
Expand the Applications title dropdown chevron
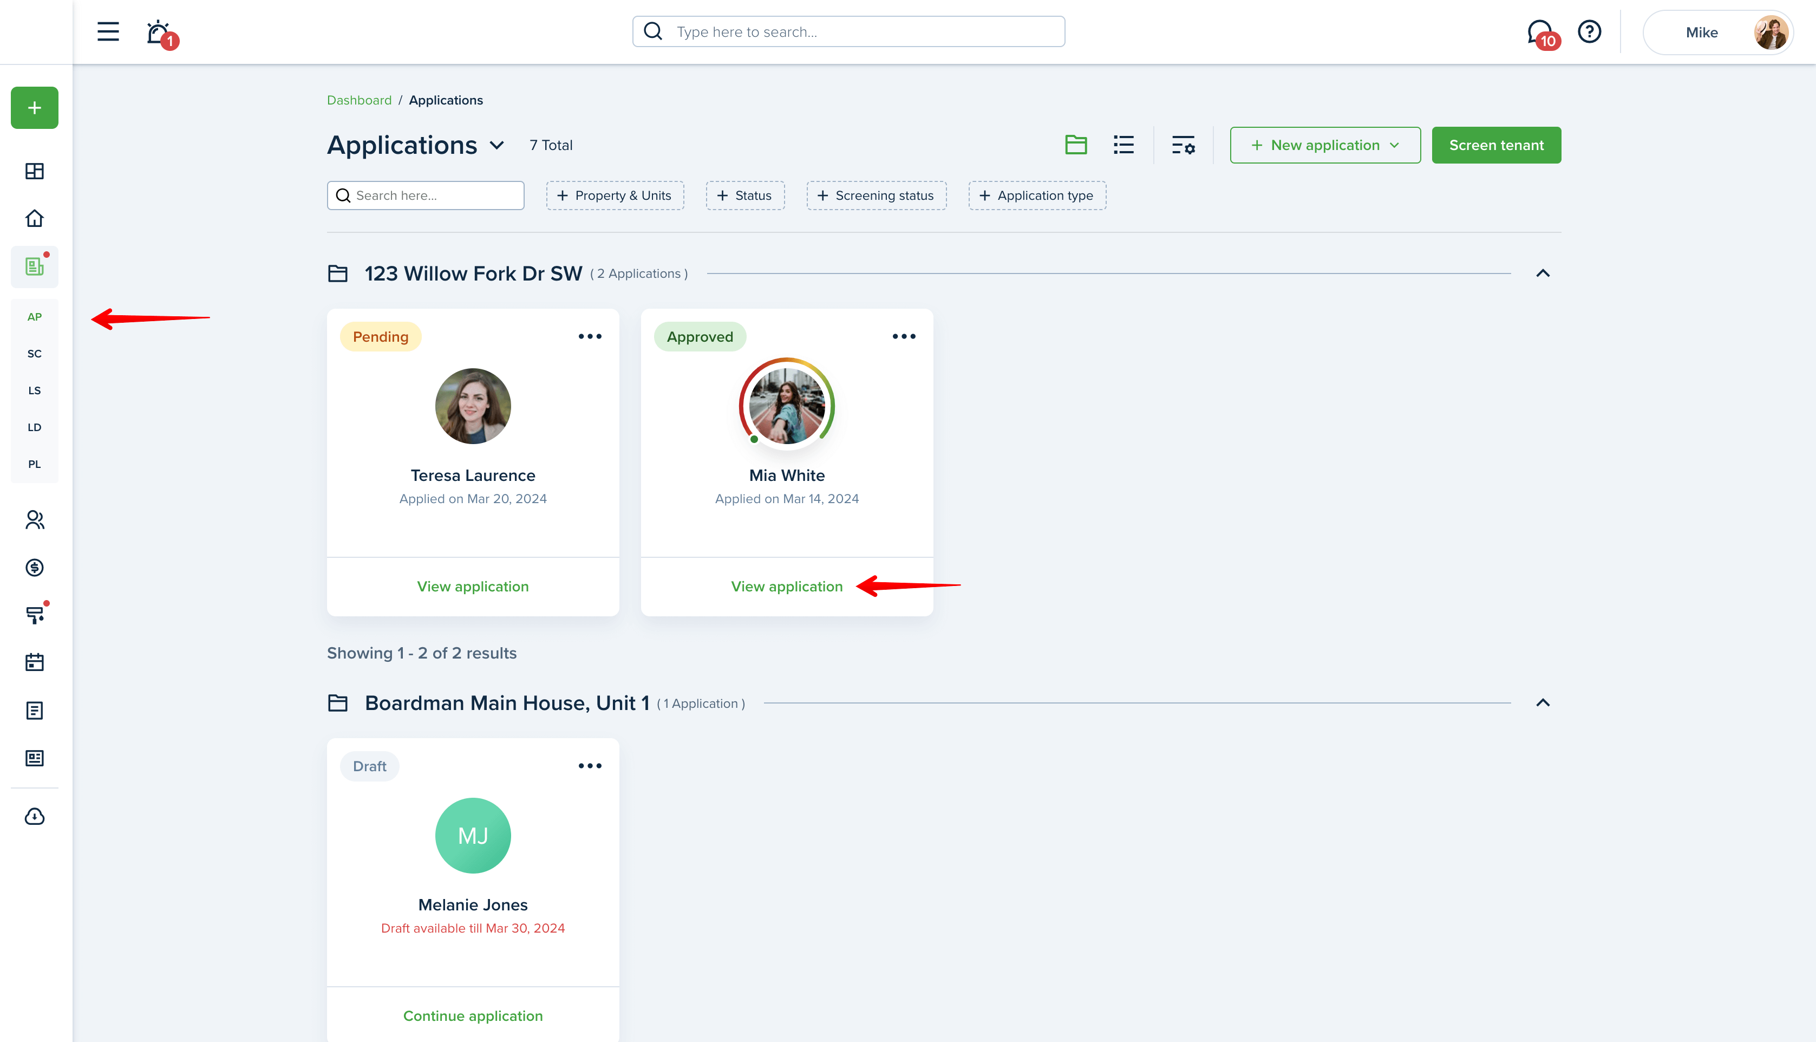[x=497, y=145]
